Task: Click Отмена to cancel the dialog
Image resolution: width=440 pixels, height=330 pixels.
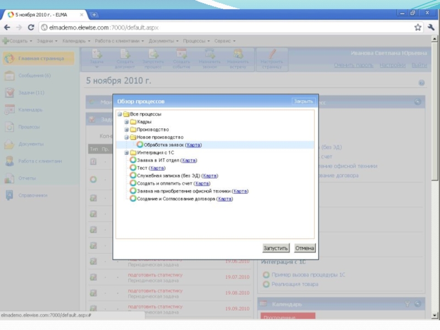Action: click(305, 248)
